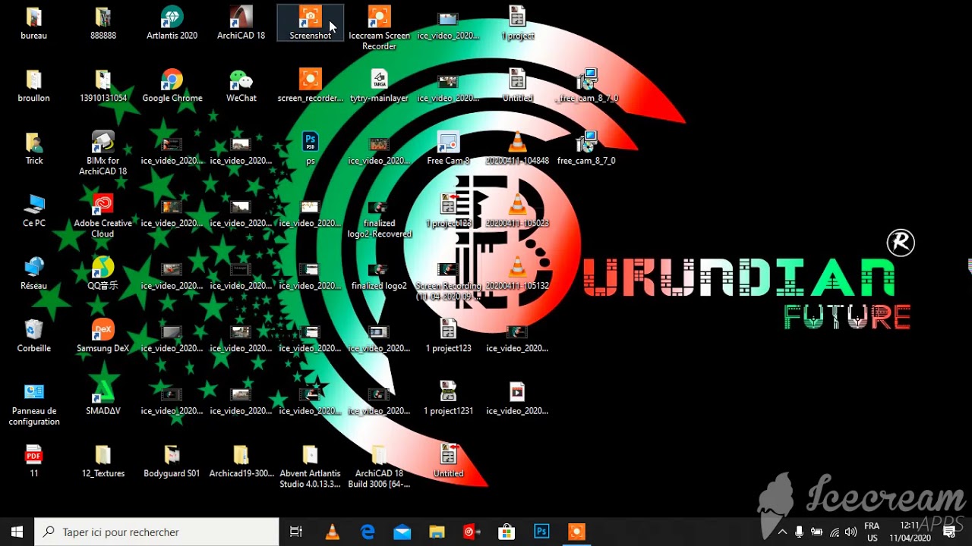Select VLC file 20200411-105132
Viewport: 972px width, 546px height.
[517, 274]
